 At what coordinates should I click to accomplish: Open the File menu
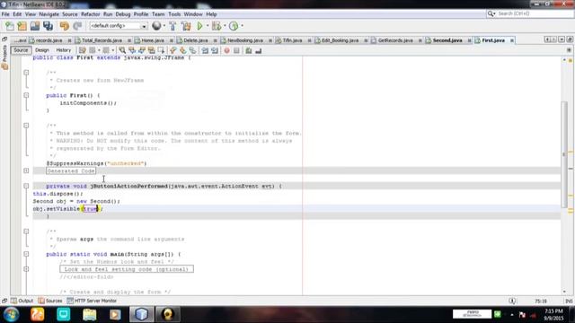[5, 14]
